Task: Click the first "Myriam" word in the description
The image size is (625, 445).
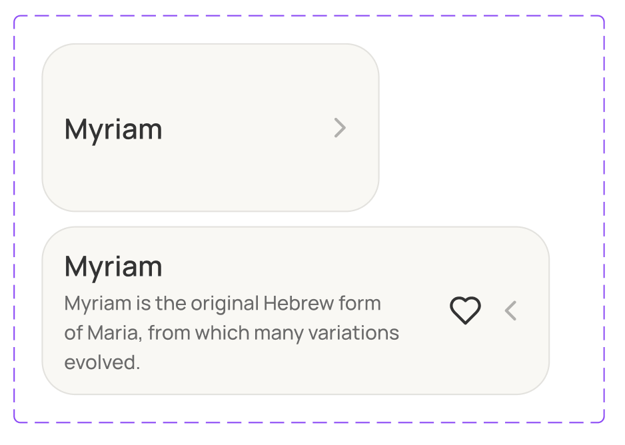Action: point(97,303)
